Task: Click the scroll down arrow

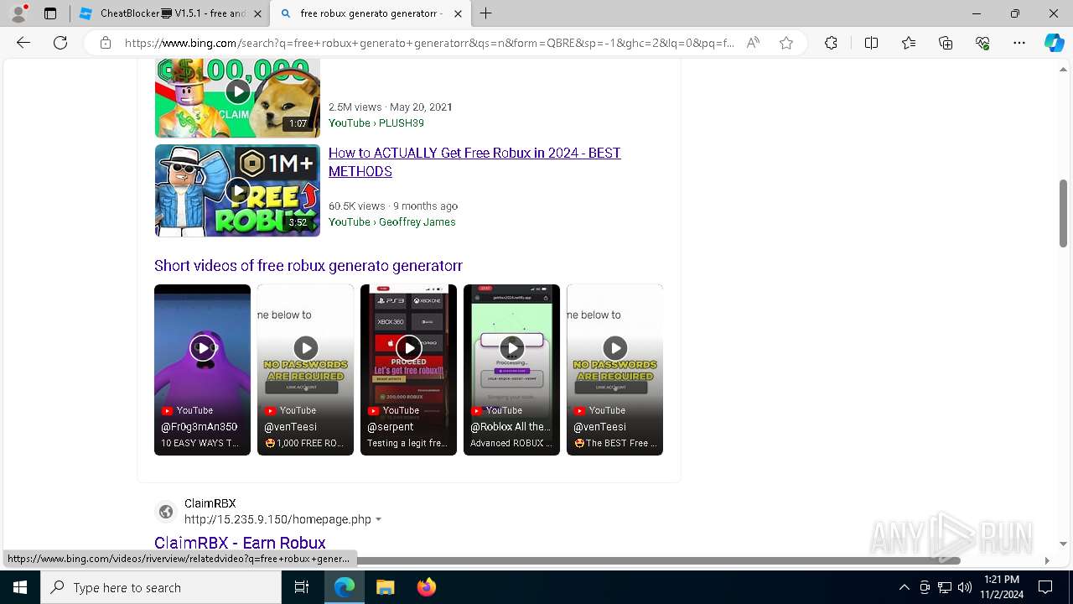Action: tap(1063, 544)
